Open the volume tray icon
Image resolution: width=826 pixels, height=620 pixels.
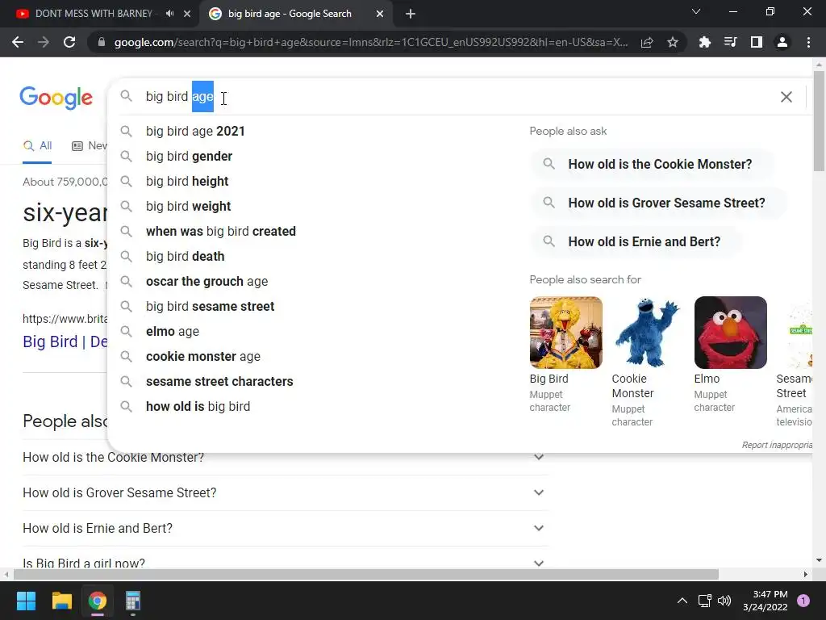(x=724, y=601)
